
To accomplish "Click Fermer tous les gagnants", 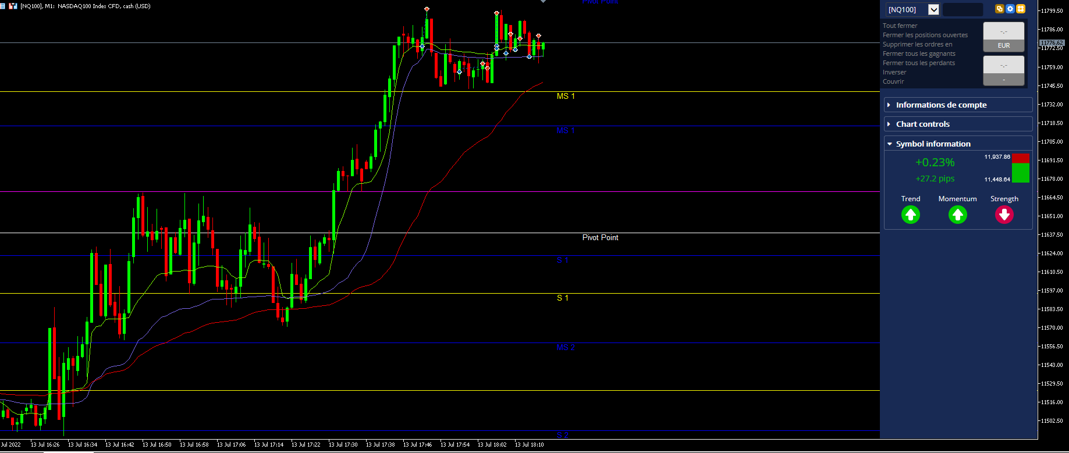I will tap(919, 53).
